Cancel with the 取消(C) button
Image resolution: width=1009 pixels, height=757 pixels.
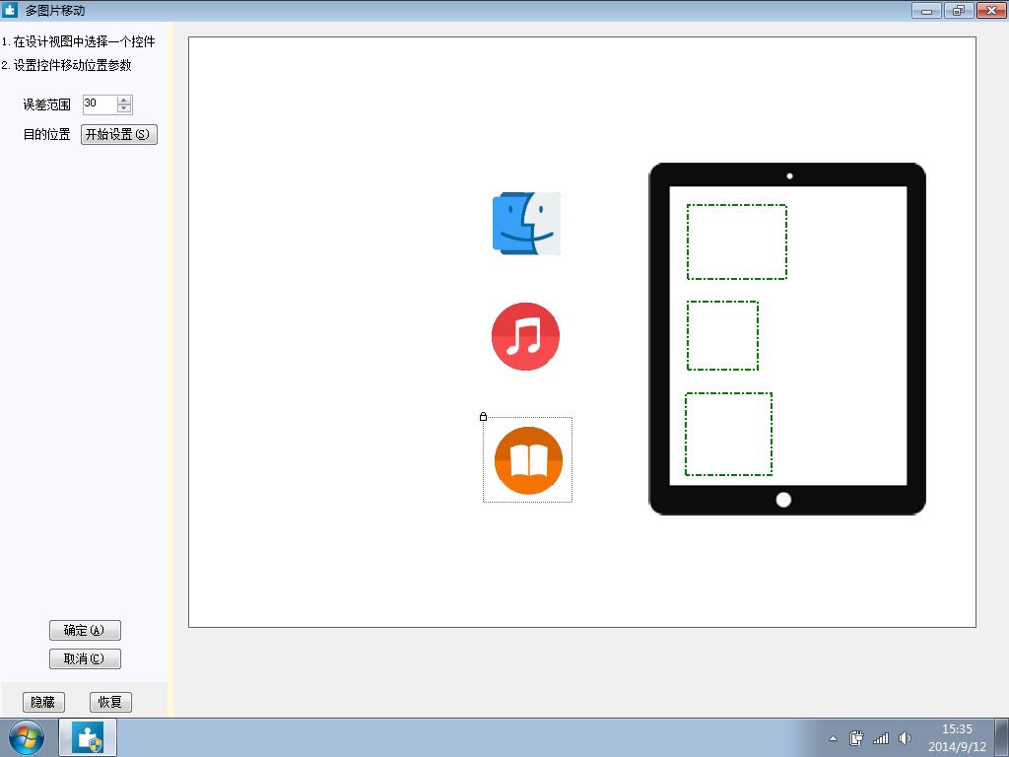click(x=85, y=658)
